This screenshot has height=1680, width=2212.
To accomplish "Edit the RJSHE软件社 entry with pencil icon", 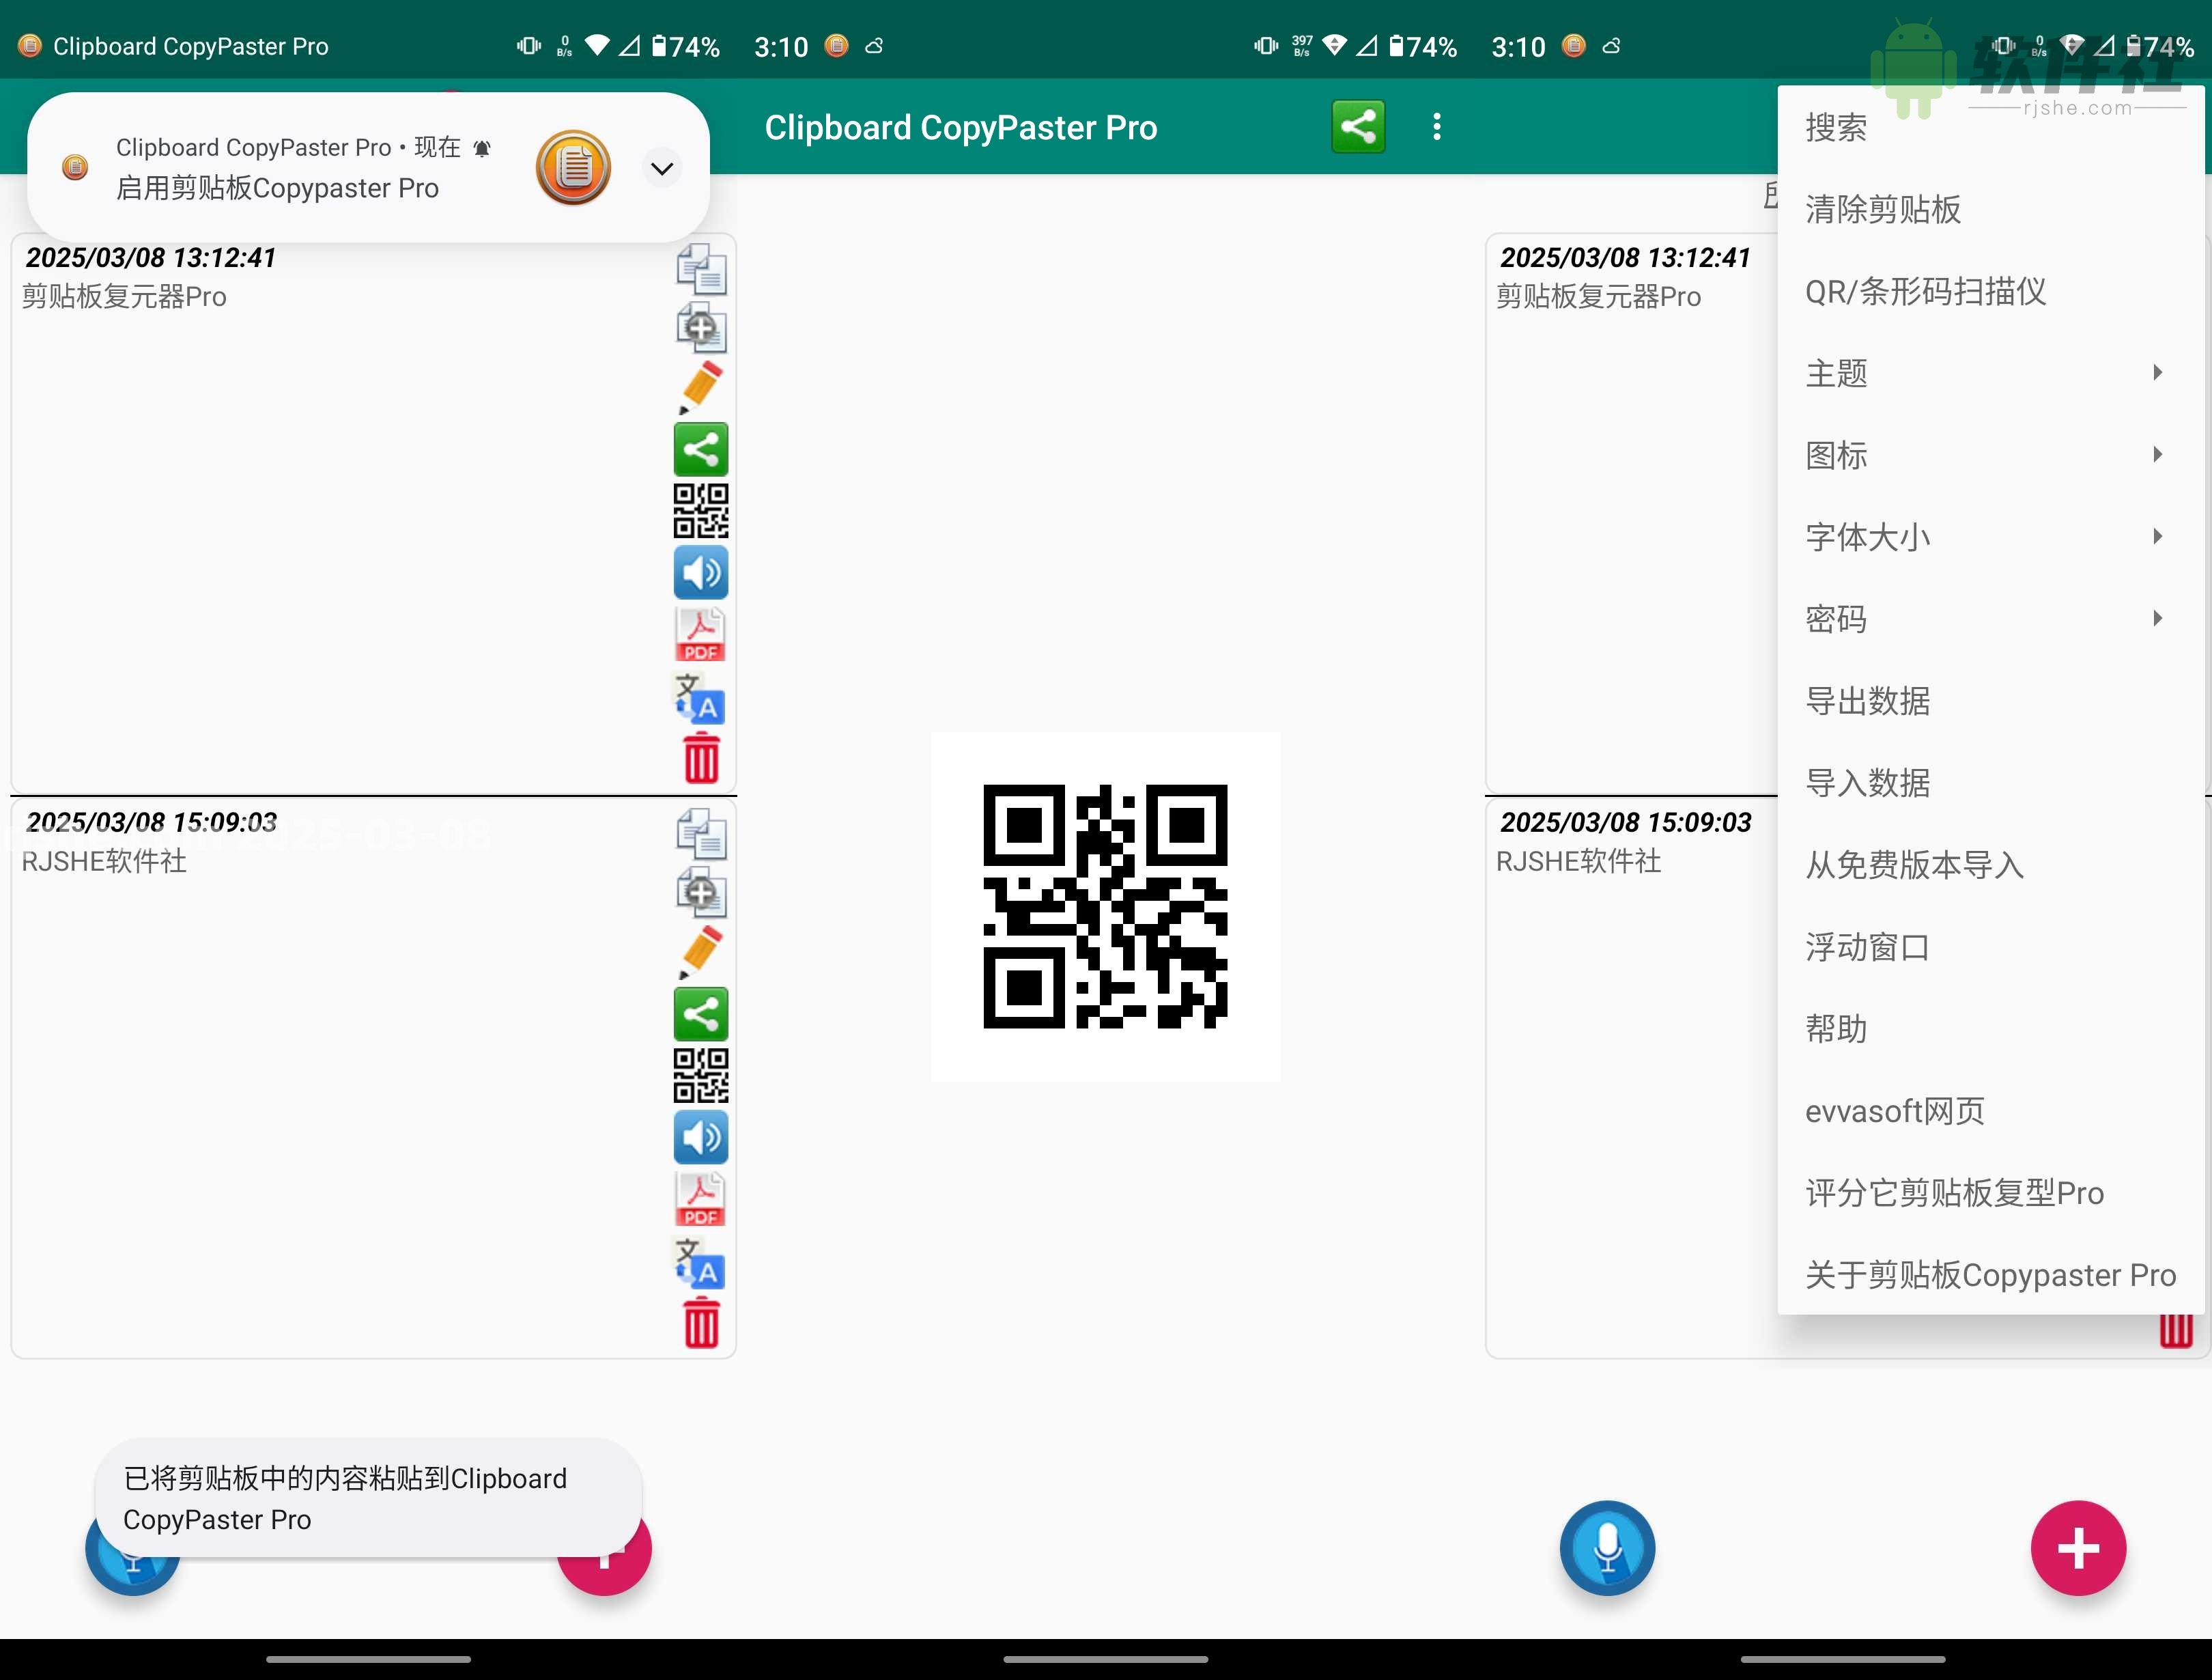I will [x=700, y=951].
